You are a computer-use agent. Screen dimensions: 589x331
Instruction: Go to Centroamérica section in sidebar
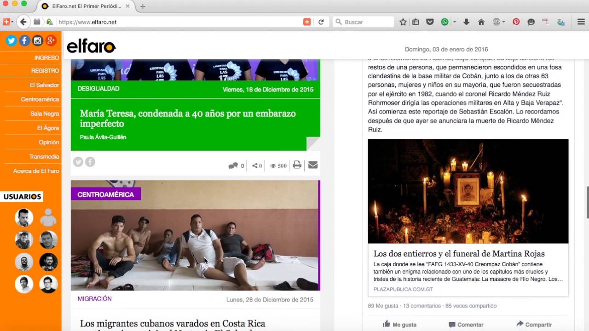tap(40, 99)
